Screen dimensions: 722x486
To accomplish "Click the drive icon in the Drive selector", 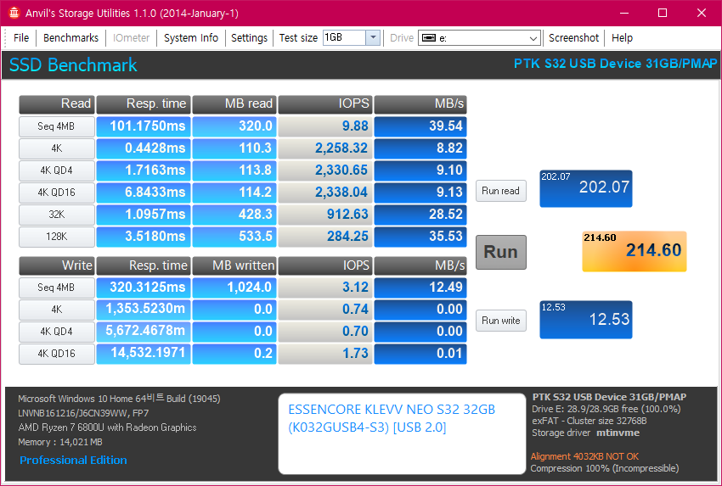I will click(x=429, y=37).
